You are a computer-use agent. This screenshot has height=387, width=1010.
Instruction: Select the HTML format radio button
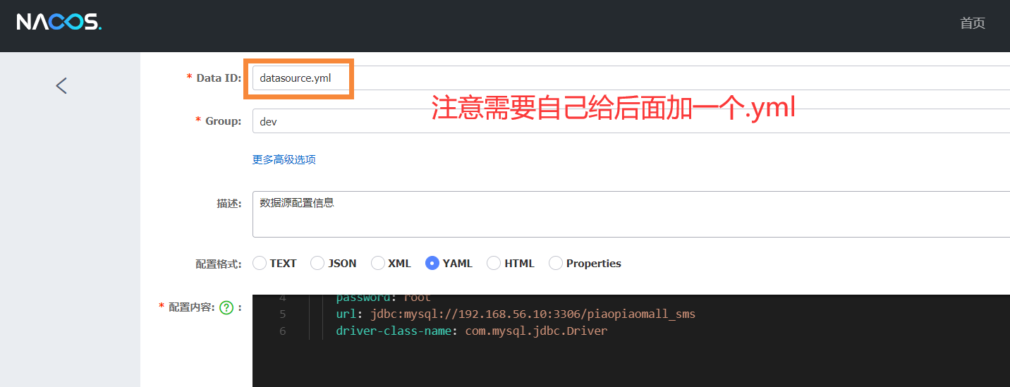click(x=494, y=263)
